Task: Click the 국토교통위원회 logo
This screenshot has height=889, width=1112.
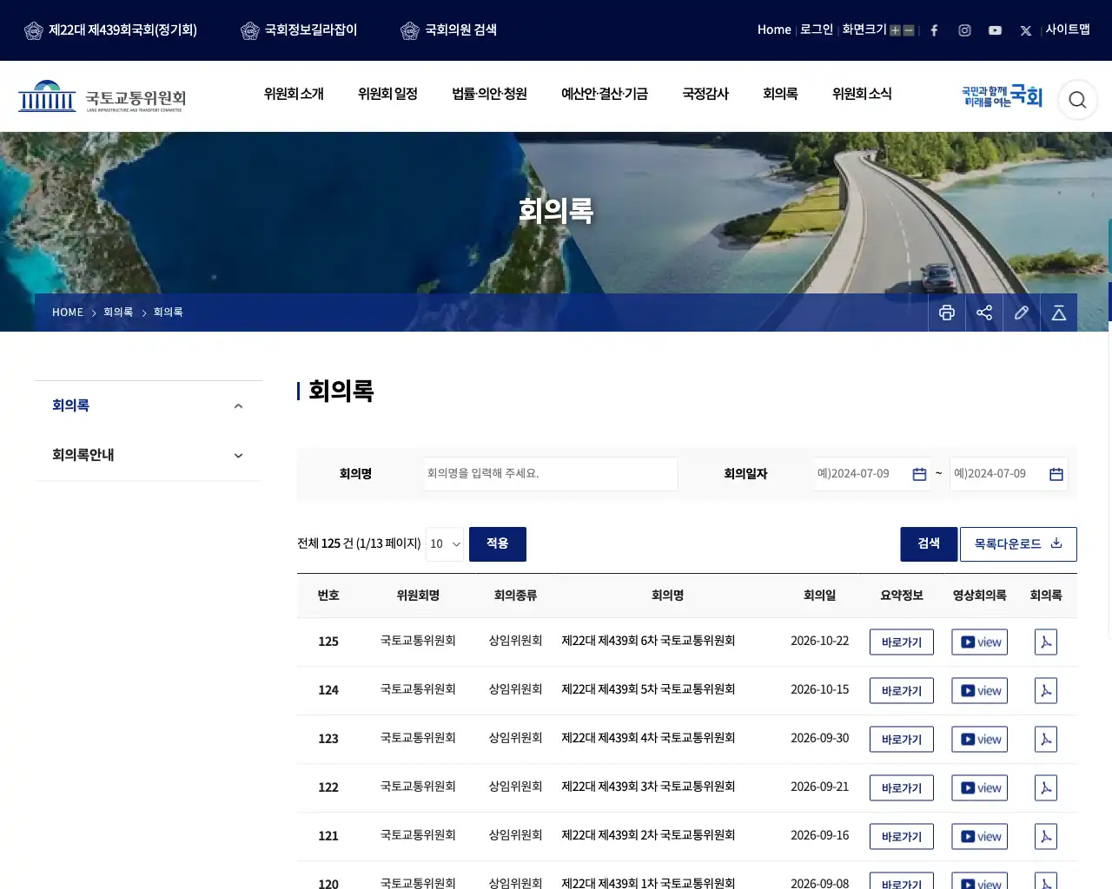Action: (x=103, y=96)
